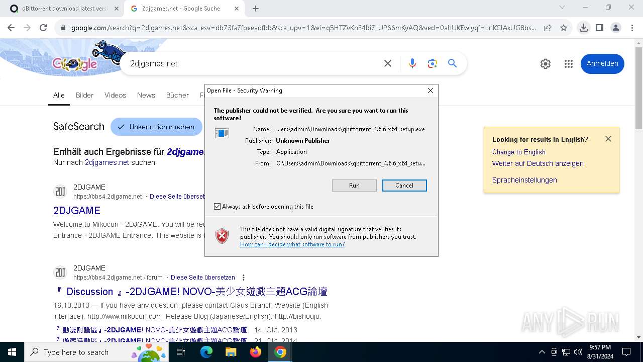Screen dimensions: 643x362
Task: Open Chrome tab search dropdown
Action: (562, 8)
